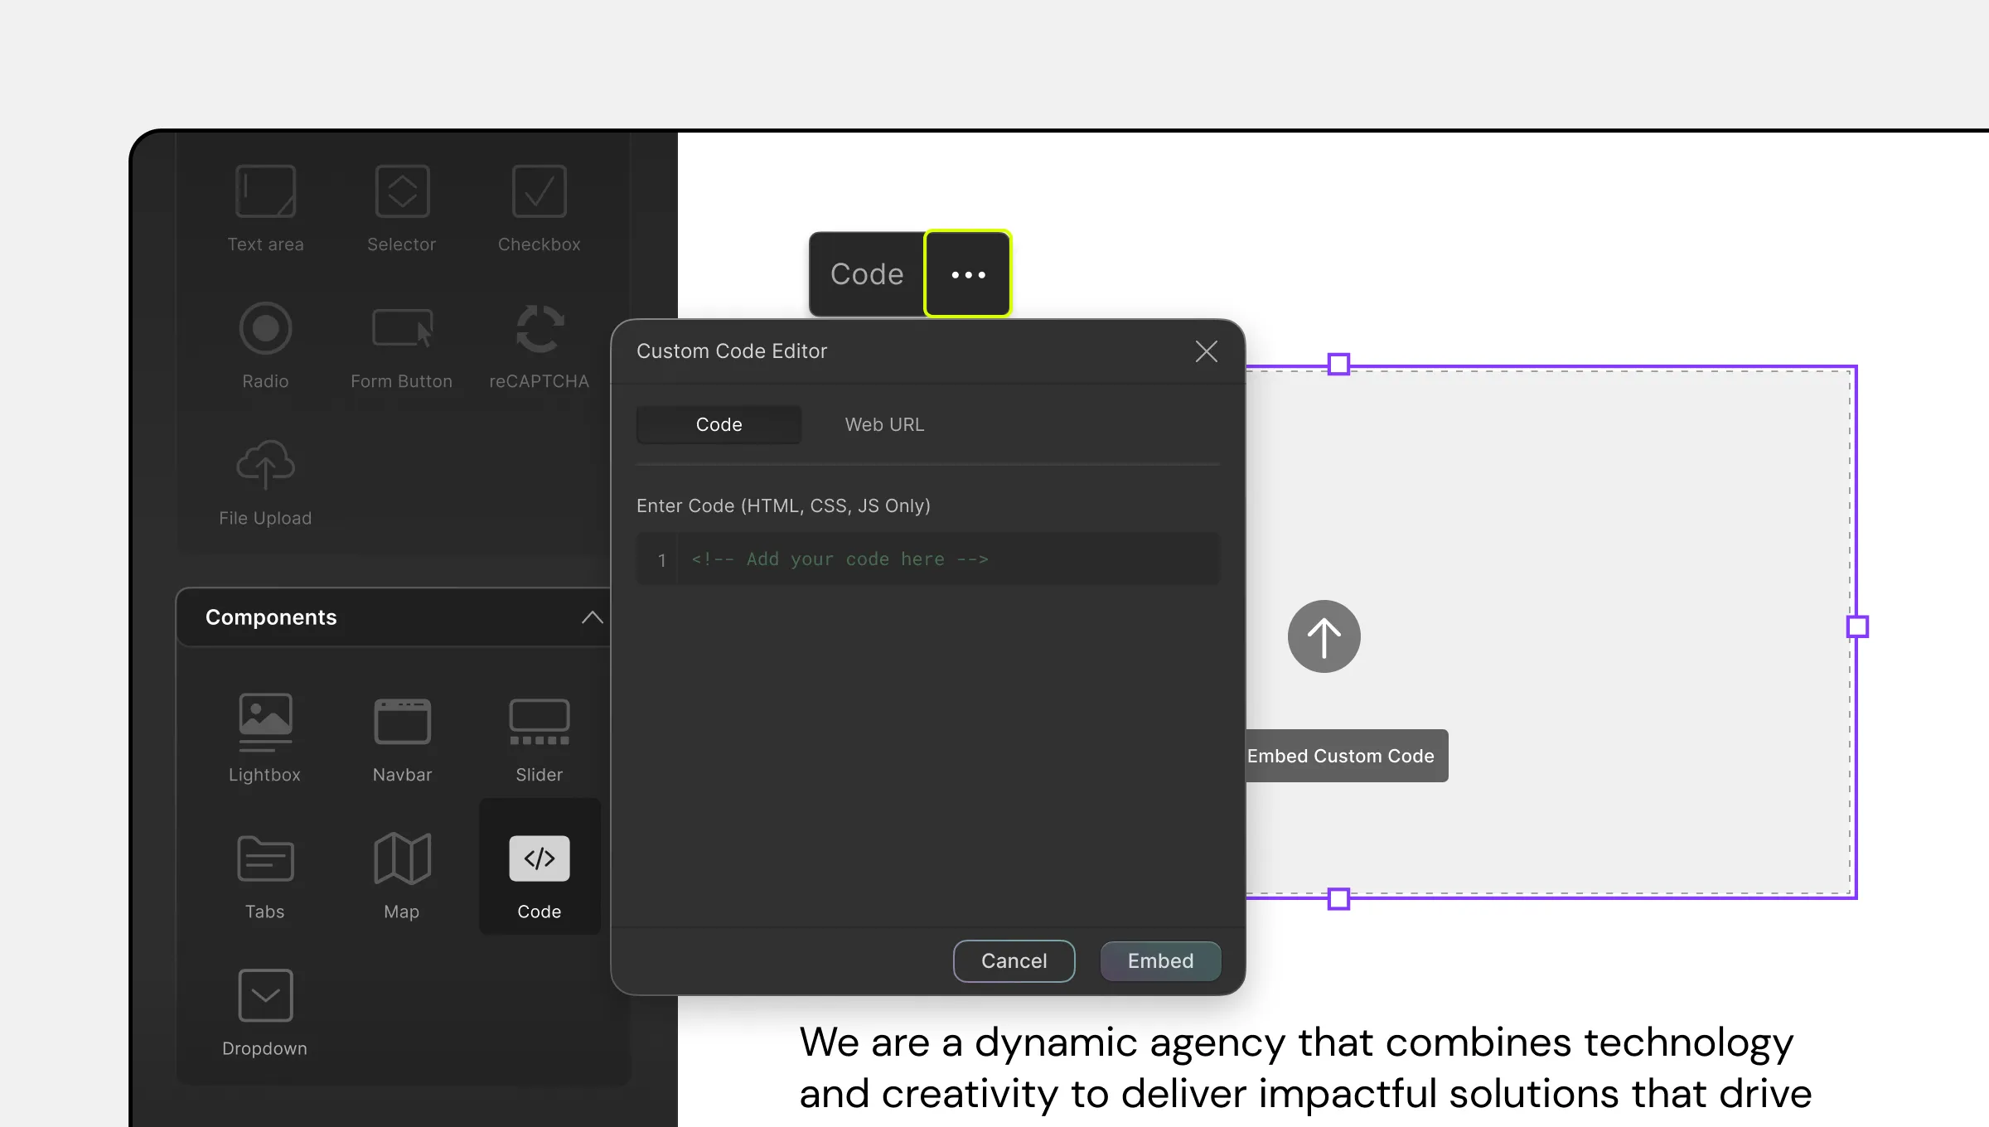This screenshot has height=1127, width=1989.
Task: Click the code editor input line
Action: click(x=928, y=559)
